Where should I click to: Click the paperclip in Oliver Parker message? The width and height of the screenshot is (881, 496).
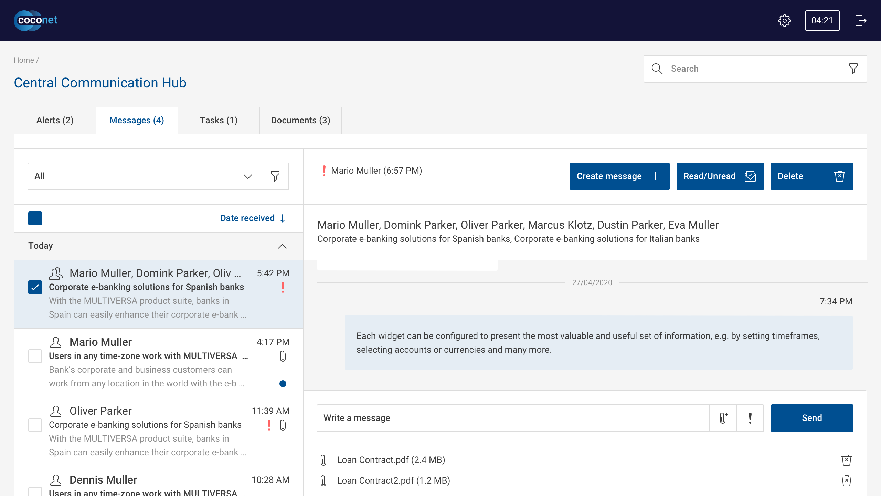click(x=283, y=425)
